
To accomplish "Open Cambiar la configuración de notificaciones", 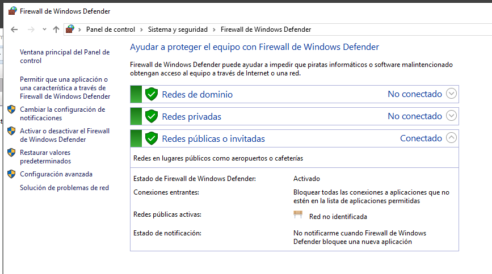I will click(x=62, y=113).
